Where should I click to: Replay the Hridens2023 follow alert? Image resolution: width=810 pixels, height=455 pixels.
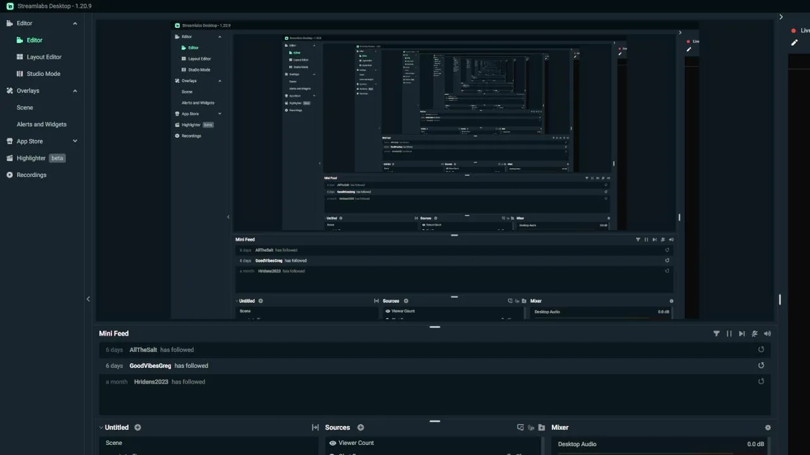pos(761,381)
